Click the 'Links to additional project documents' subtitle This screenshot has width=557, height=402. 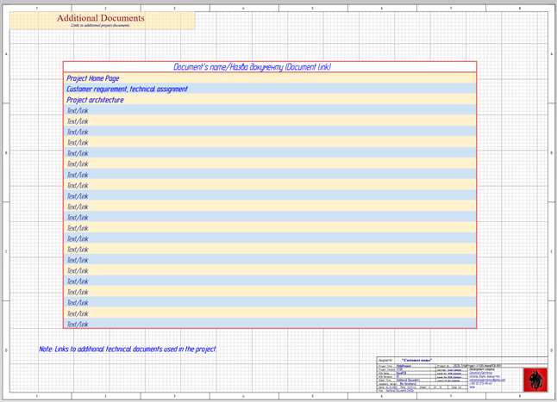[101, 25]
